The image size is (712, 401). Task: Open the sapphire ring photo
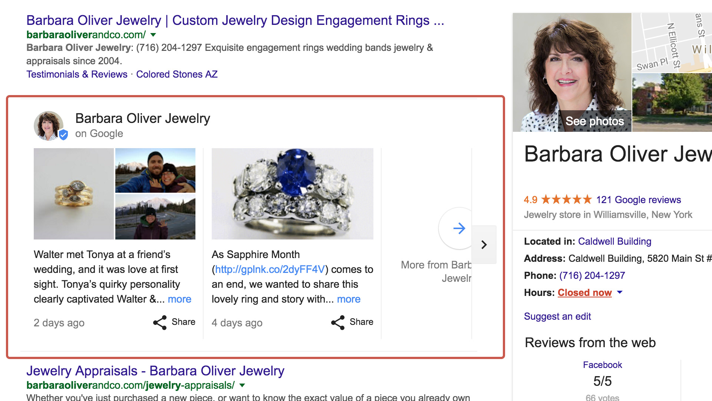(292, 194)
